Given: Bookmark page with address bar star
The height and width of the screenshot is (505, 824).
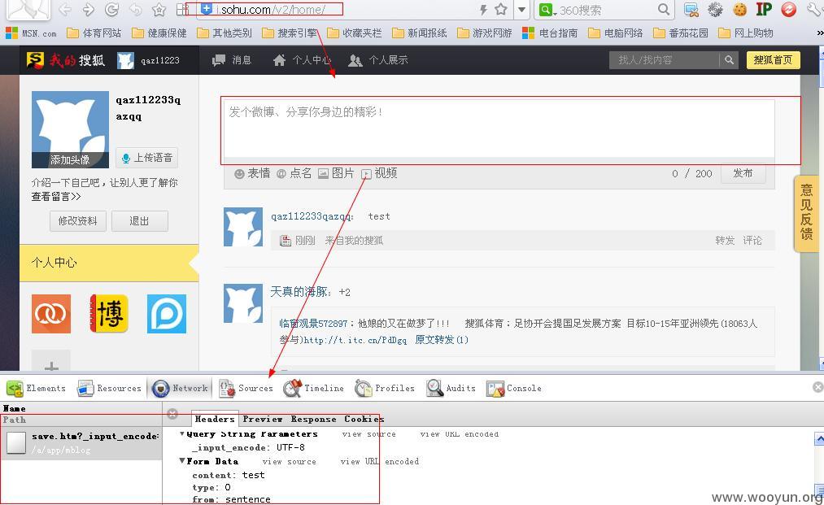Looking at the screenshot, I should click(501, 9).
